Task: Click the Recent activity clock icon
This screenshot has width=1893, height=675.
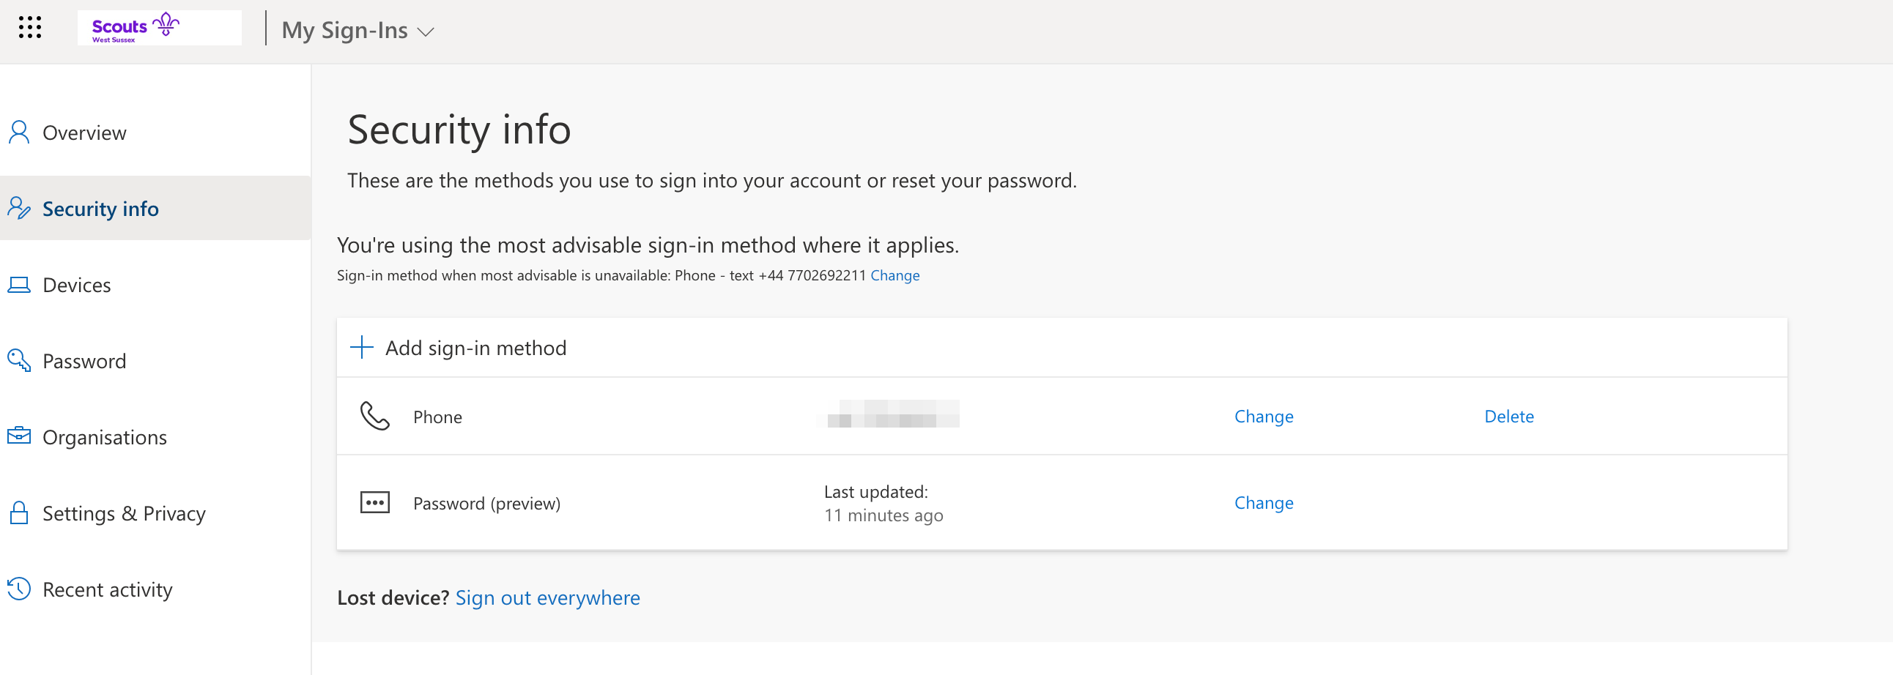Action: coord(18,589)
